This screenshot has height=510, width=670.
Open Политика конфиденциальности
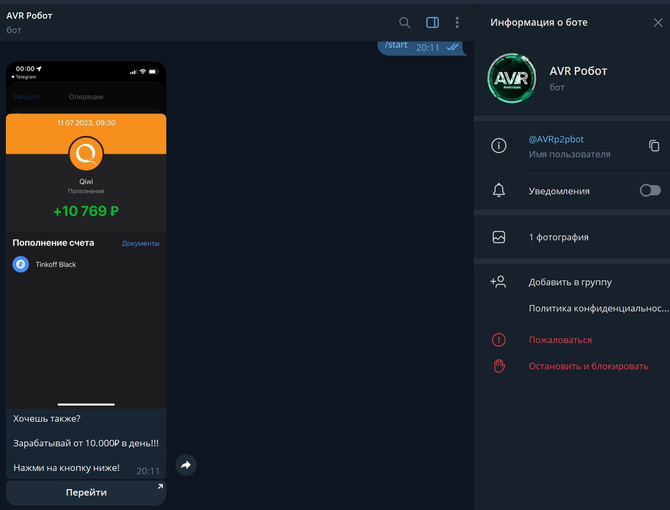598,308
